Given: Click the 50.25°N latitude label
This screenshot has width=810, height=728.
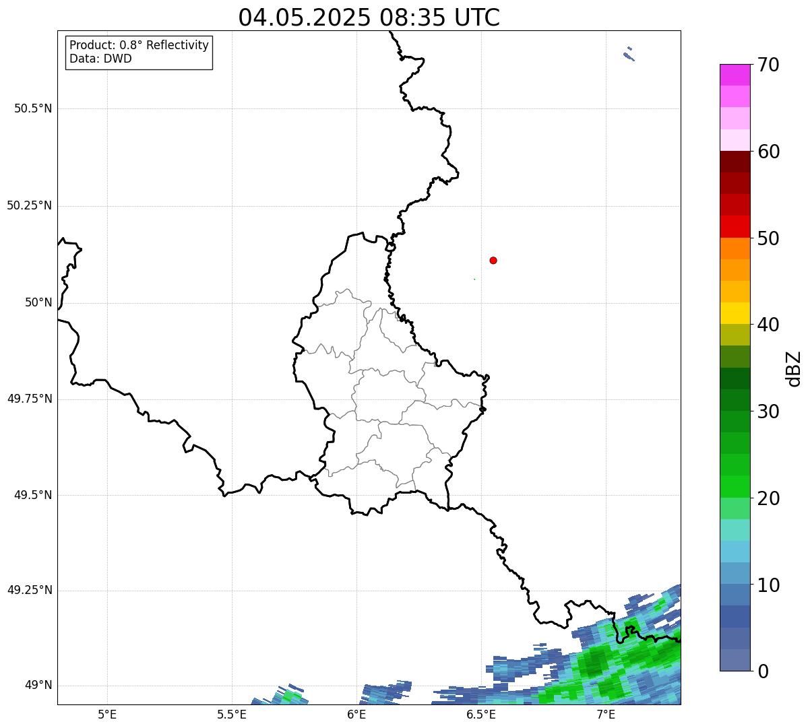Looking at the screenshot, I should tap(30, 205).
